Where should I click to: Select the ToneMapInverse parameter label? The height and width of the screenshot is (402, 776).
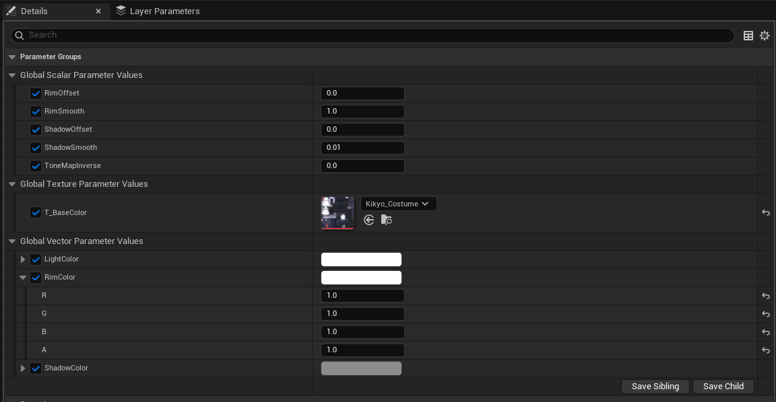[x=73, y=165]
